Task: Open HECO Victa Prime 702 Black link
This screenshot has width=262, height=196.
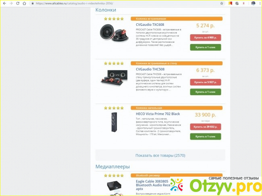Action: point(158,114)
